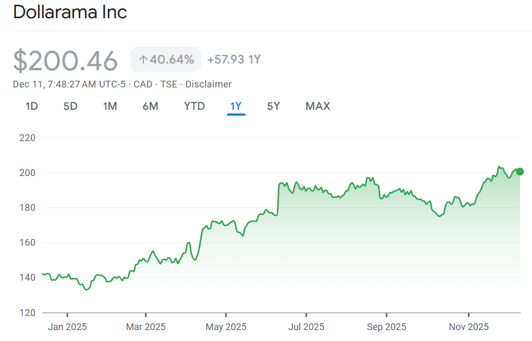This screenshot has height=341, width=532.
Task: Switch chart to 6M view
Action: pos(150,106)
